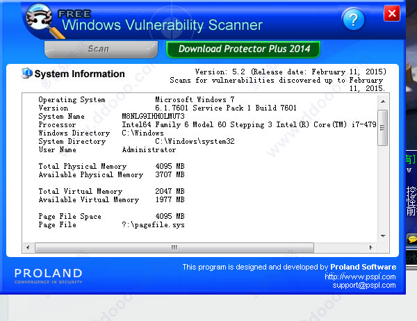Click the horizontal scrollbar thumb
This screenshot has height=321, width=417.
click(x=174, y=247)
